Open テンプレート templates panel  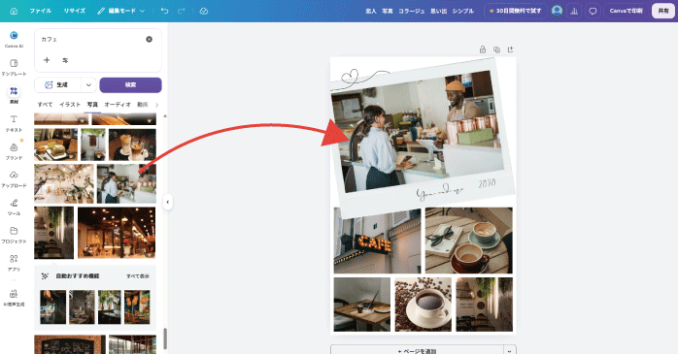pyautogui.click(x=14, y=68)
